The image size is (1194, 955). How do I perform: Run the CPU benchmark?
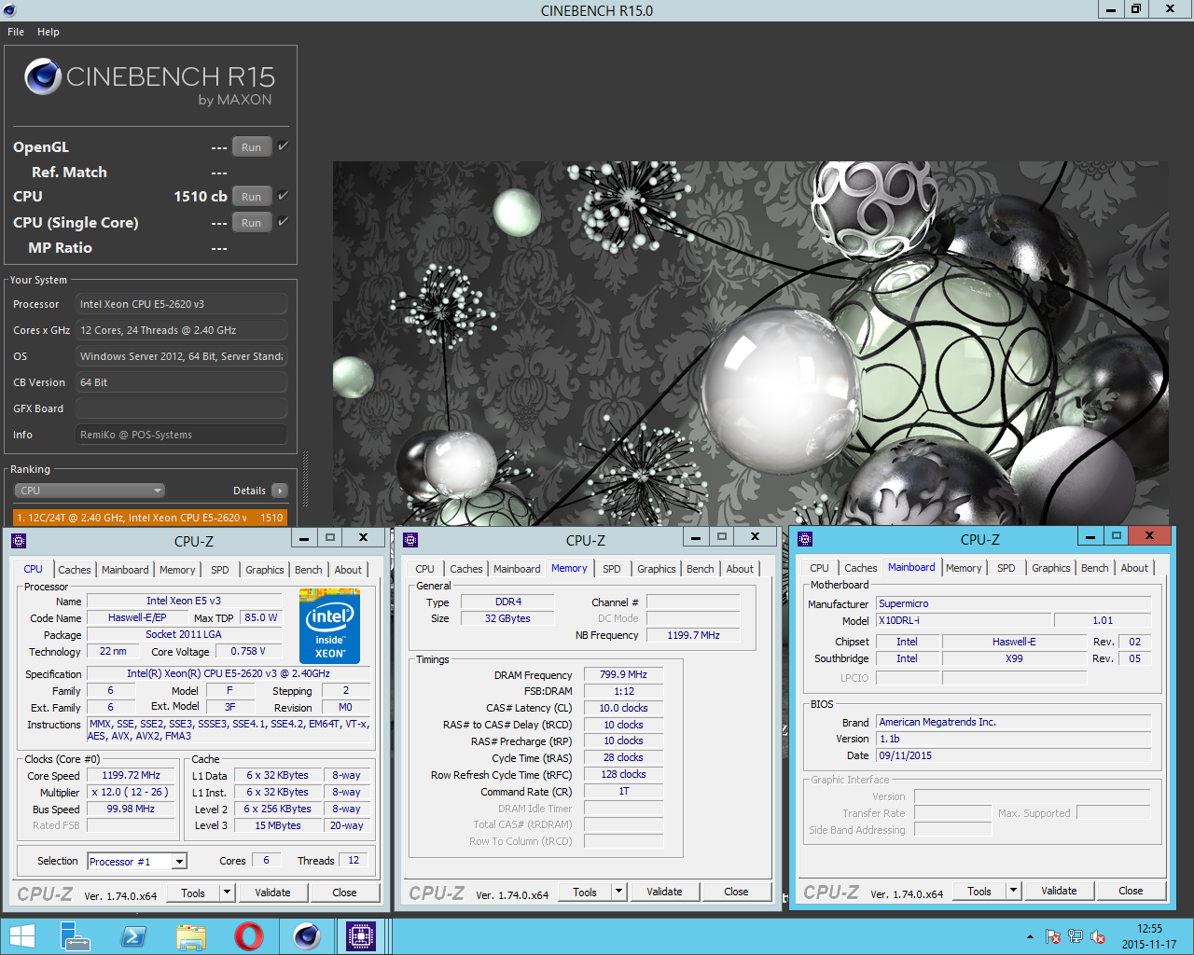251,196
